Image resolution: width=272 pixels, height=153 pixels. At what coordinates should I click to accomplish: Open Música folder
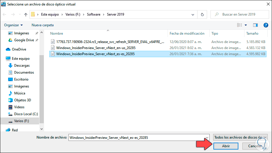tap(20, 93)
